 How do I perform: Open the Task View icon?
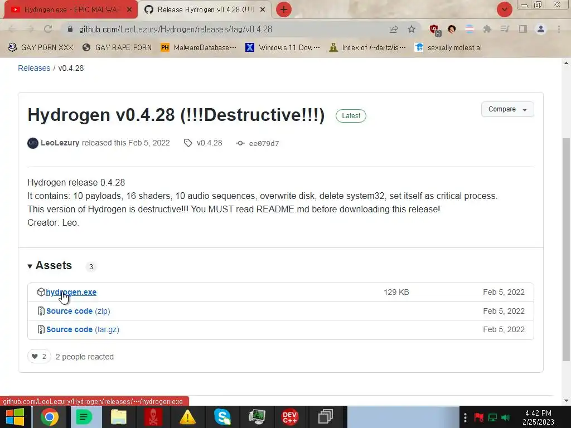(x=325, y=417)
